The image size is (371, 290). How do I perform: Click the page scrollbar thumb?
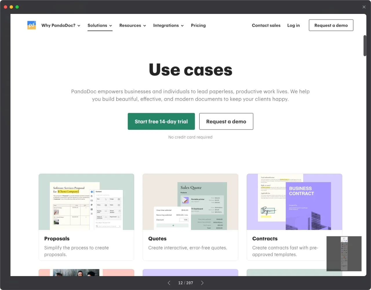[x=365, y=46]
